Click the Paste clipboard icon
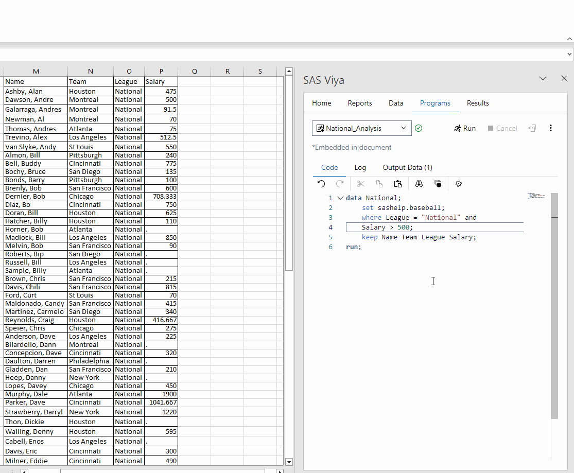Image resolution: width=574 pixels, height=473 pixels. pyautogui.click(x=398, y=184)
